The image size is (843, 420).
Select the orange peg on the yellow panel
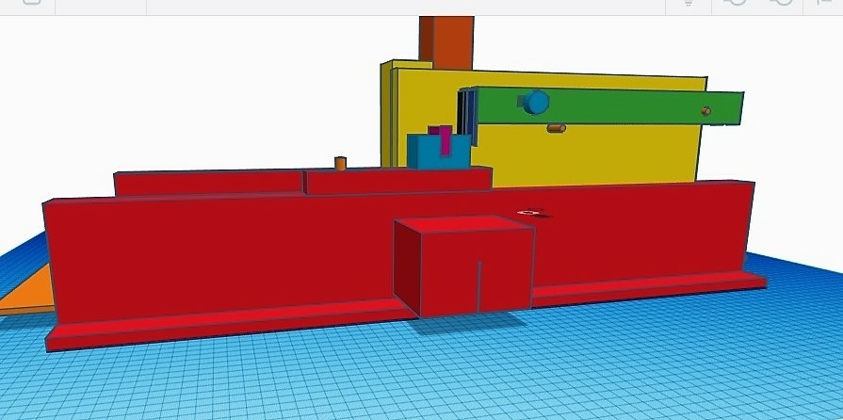point(556,128)
